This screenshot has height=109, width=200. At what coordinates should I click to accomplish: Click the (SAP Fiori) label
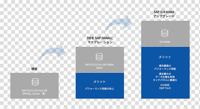point(165,88)
